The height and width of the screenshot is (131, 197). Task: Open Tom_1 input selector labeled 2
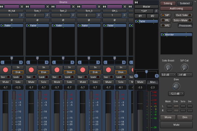35,15
